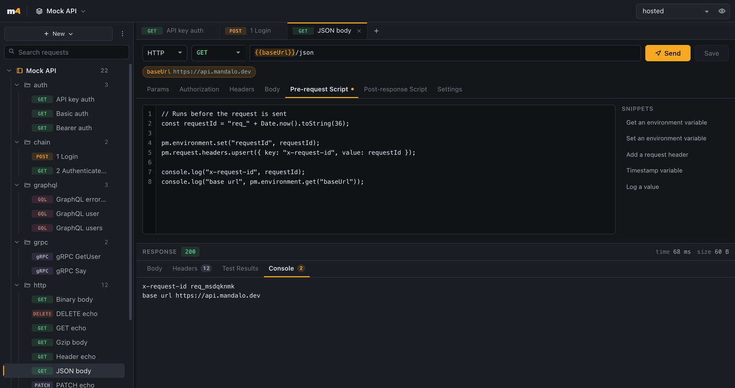Show the Test Results tab

[240, 268]
